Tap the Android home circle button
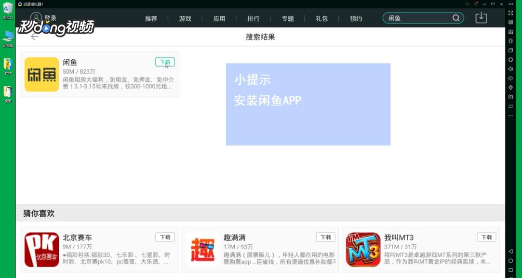The height and width of the screenshot is (278, 522). 510,261
